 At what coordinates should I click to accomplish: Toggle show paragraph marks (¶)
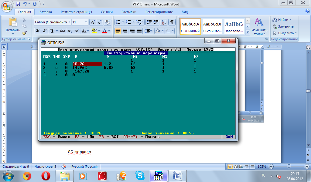tap(172, 22)
